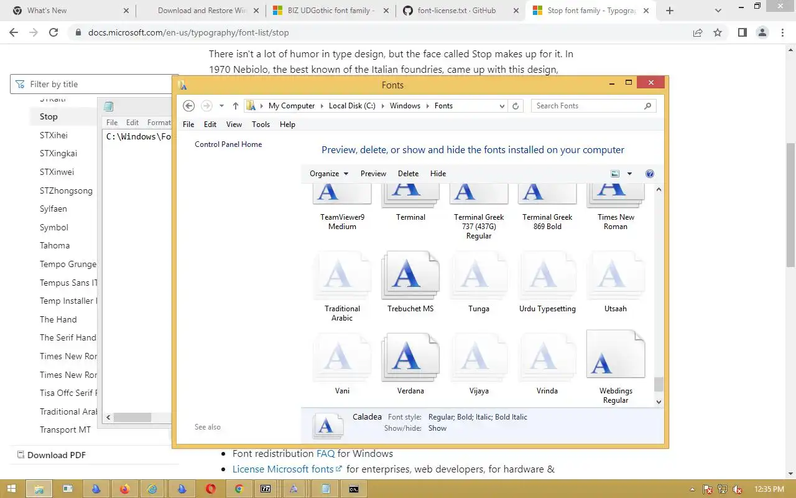This screenshot has height=498, width=796.
Task: Open Chrome tab search dropdown
Action: (x=719, y=11)
